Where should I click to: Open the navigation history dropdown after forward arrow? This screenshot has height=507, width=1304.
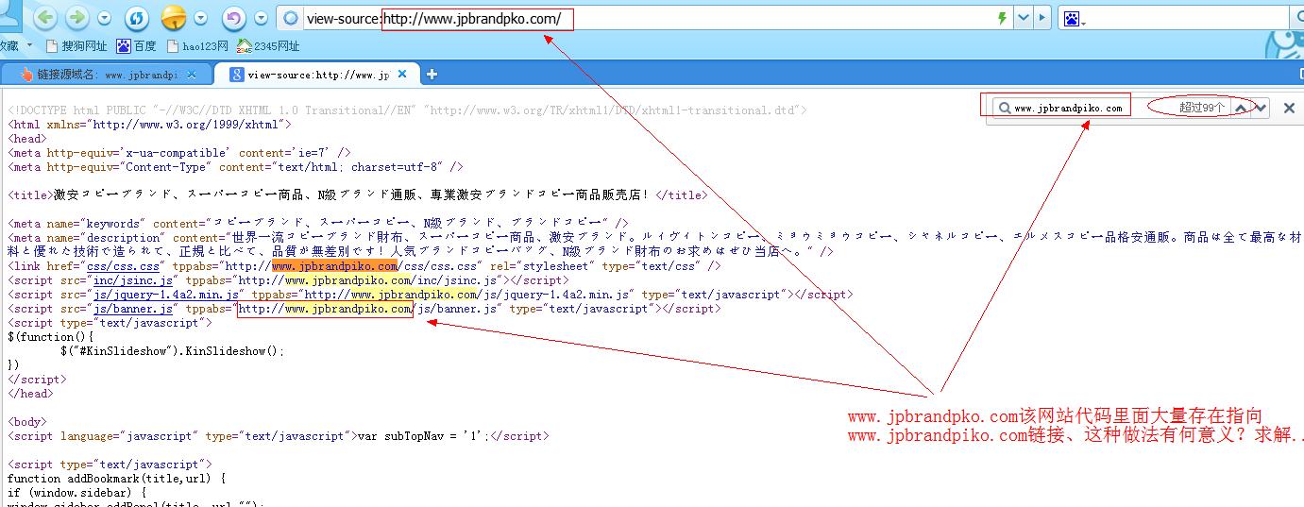pos(104,18)
